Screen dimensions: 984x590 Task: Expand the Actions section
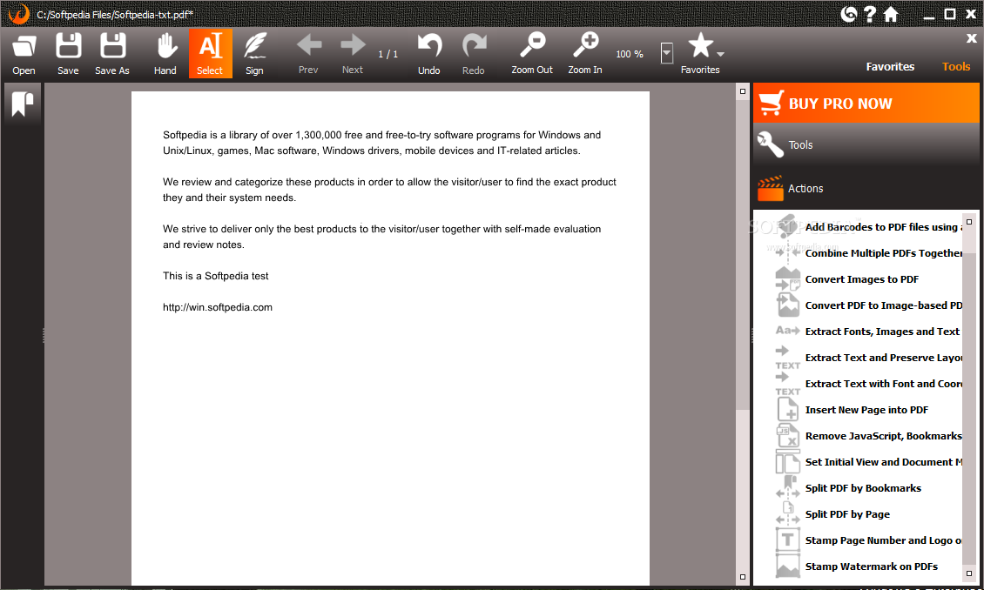click(866, 188)
